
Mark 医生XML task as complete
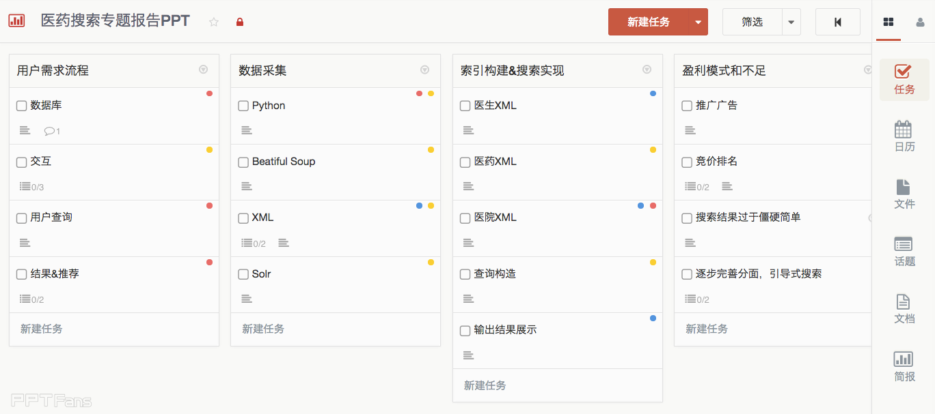[x=465, y=106]
